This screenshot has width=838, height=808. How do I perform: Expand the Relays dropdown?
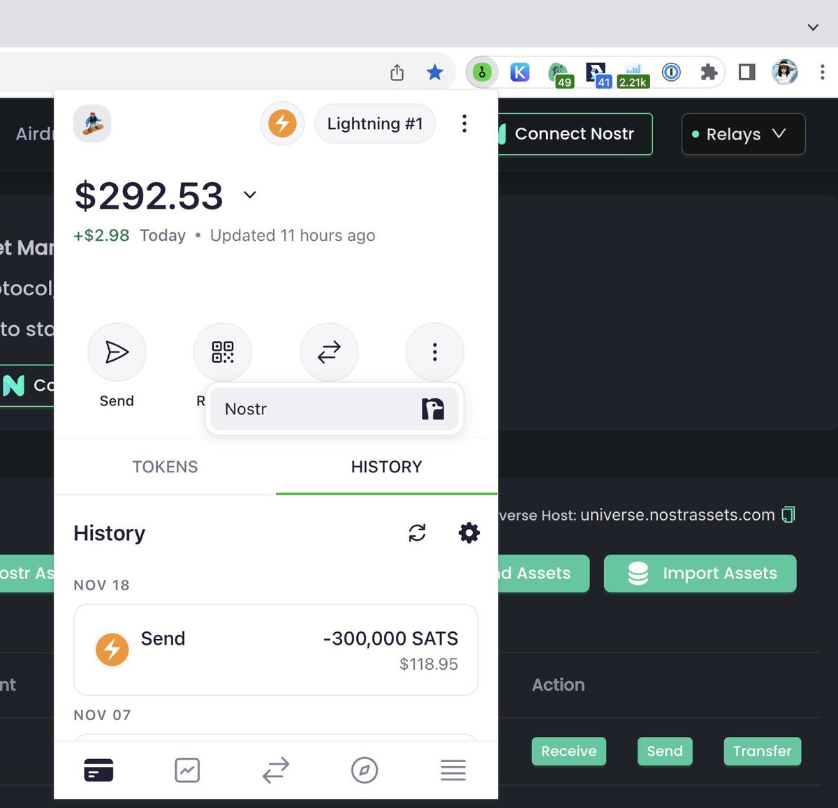(x=743, y=134)
